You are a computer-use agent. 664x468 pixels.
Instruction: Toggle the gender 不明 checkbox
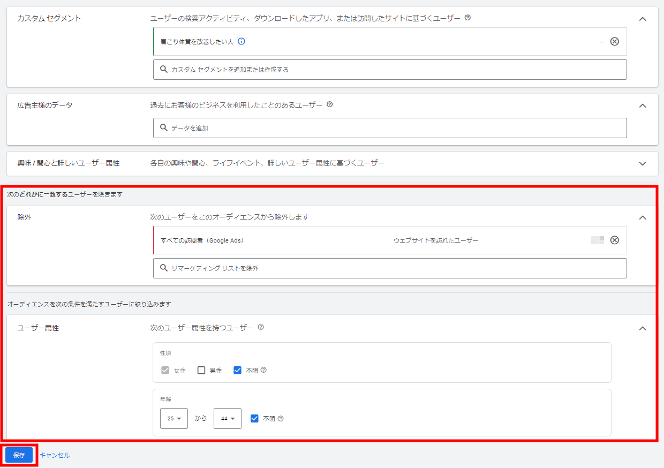[238, 370]
